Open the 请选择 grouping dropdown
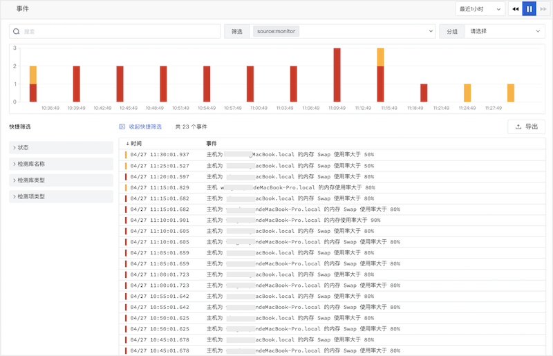Viewport: 553px width, 356px height. tap(505, 31)
